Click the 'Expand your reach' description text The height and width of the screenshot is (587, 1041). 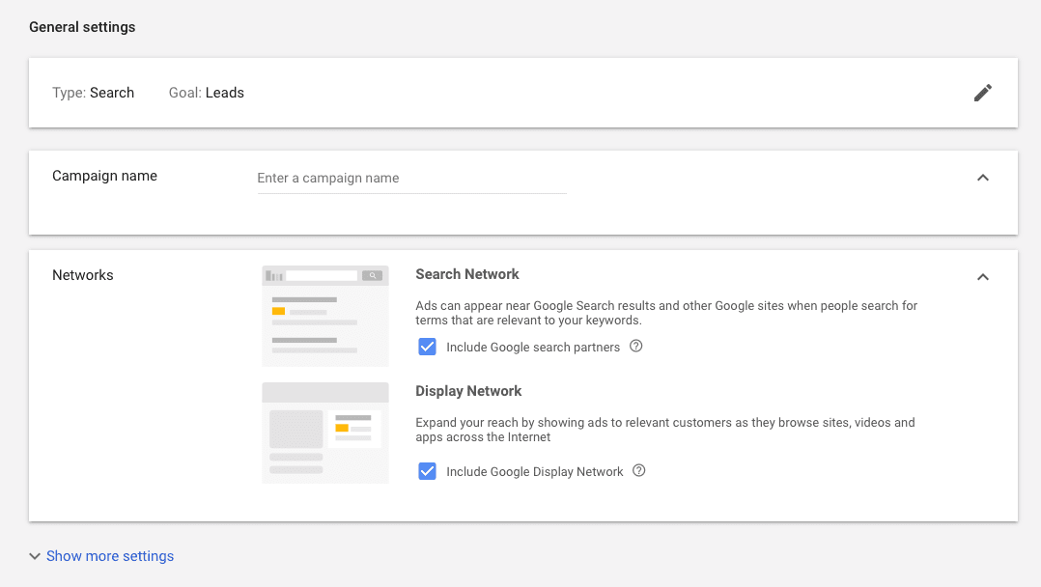665,430
